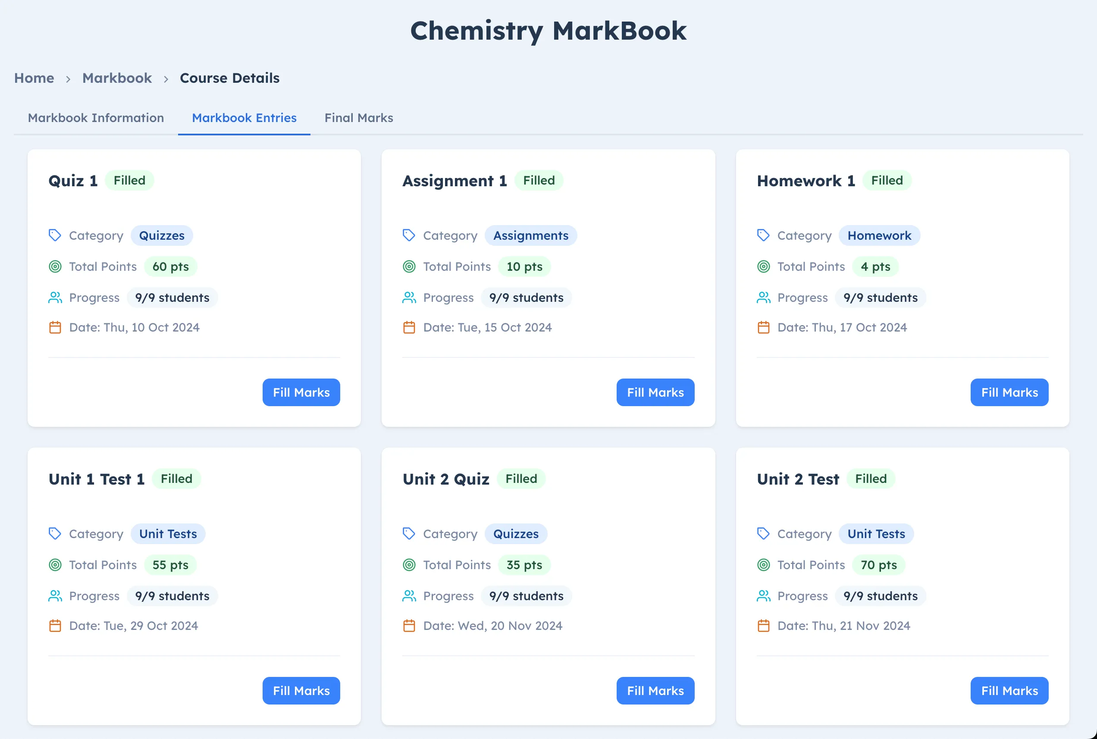This screenshot has height=739, width=1097.
Task: Click the calendar date icon on Unit 1 Test 1
Action: 55,626
